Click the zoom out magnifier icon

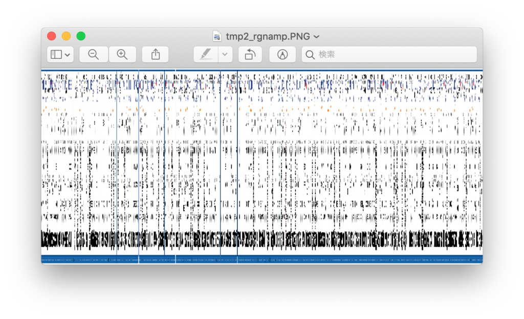tap(94, 54)
